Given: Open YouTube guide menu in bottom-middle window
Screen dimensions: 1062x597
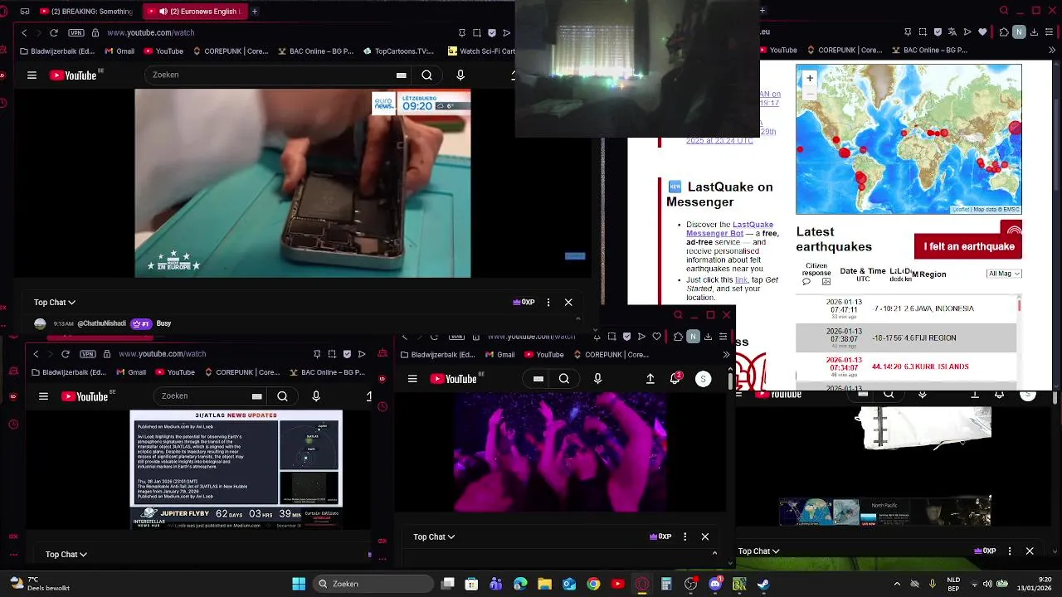Looking at the screenshot, I should (412, 379).
